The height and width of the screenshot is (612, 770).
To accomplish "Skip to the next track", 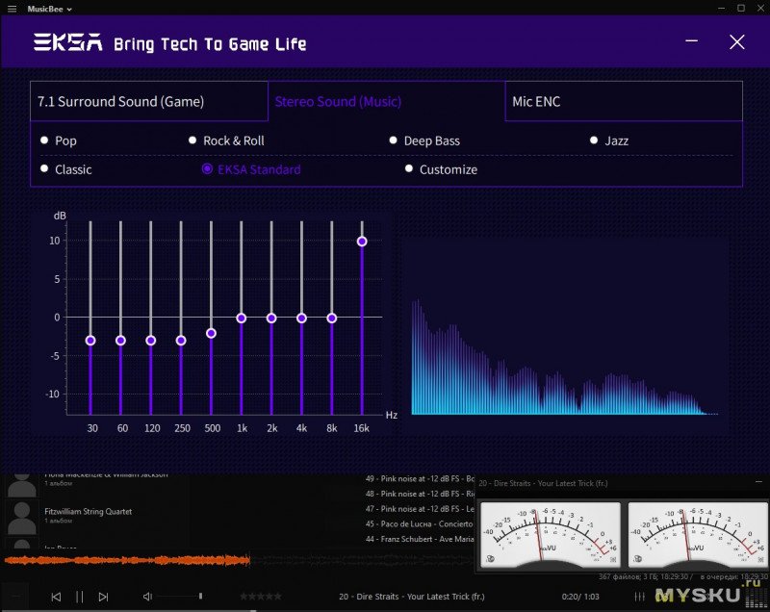I will tap(103, 597).
